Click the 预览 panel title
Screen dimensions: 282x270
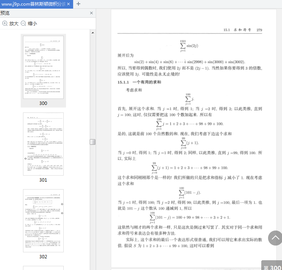point(5,13)
